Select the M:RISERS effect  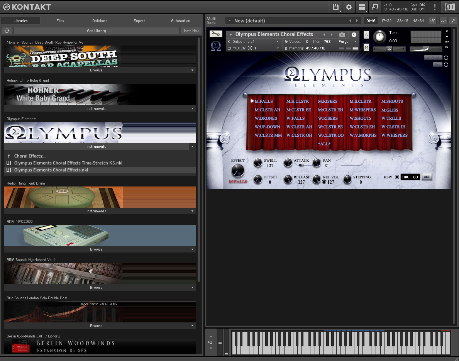click(x=328, y=101)
